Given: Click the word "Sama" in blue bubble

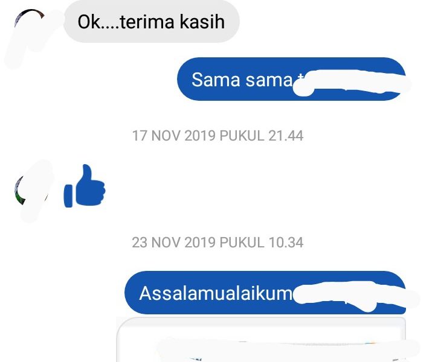Looking at the screenshot, I should (216, 80).
